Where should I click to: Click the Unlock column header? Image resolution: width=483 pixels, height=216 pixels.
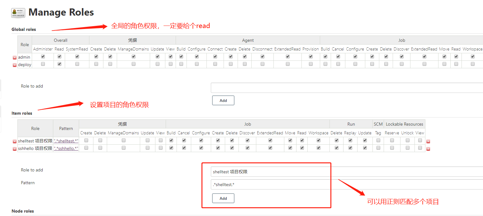click(407, 133)
